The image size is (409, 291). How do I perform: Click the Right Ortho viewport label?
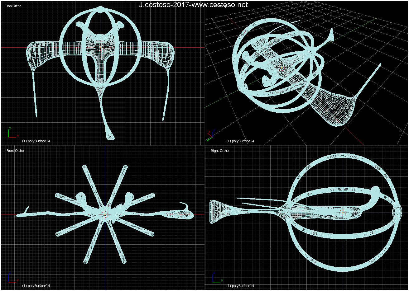[x=219, y=151]
